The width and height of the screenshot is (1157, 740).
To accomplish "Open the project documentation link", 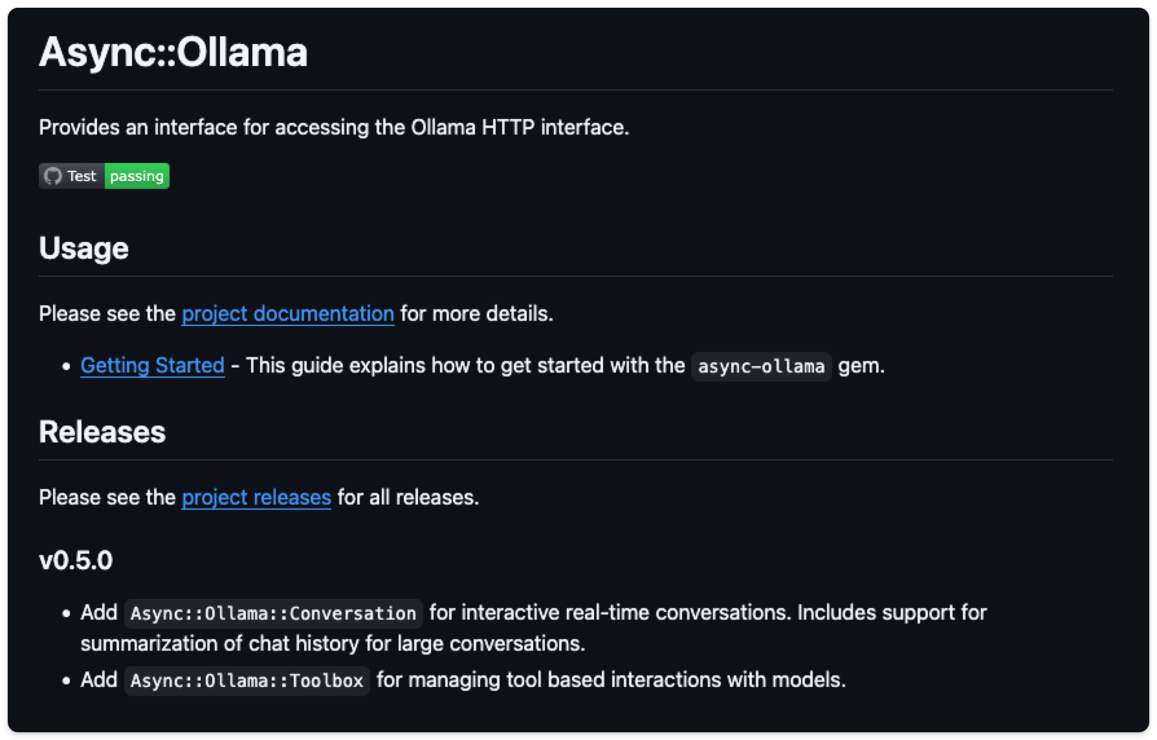I will pyautogui.click(x=288, y=314).
